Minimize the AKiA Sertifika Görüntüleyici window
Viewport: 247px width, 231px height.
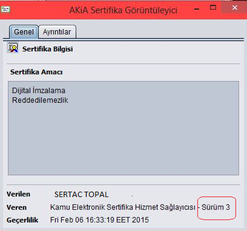point(197,9)
